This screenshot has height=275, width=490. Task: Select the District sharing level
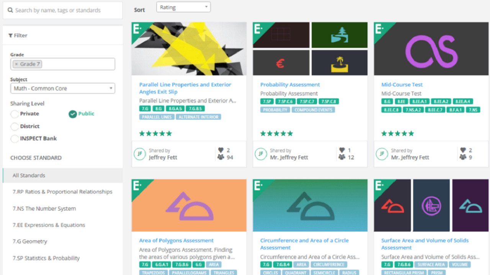(15, 126)
